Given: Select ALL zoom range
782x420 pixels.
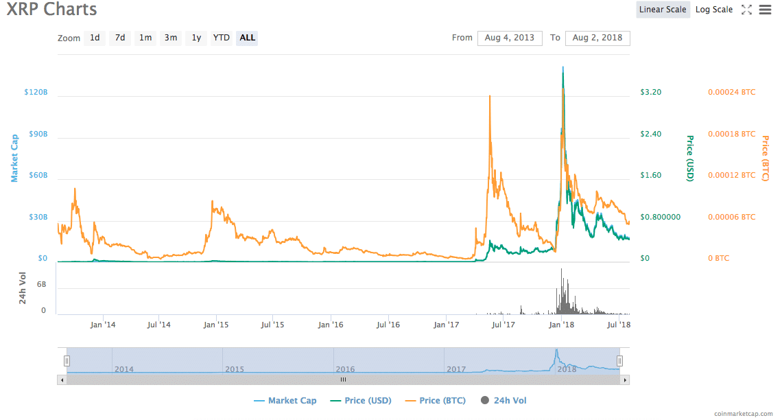Looking at the screenshot, I should coord(248,38).
